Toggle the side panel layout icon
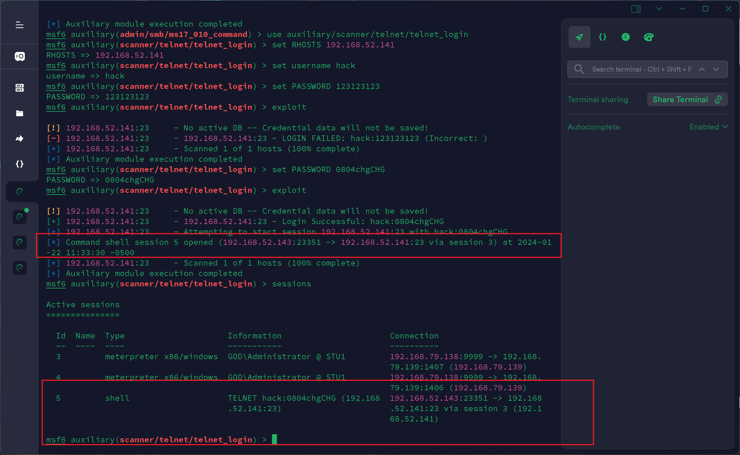This screenshot has width=740, height=455. point(636,9)
